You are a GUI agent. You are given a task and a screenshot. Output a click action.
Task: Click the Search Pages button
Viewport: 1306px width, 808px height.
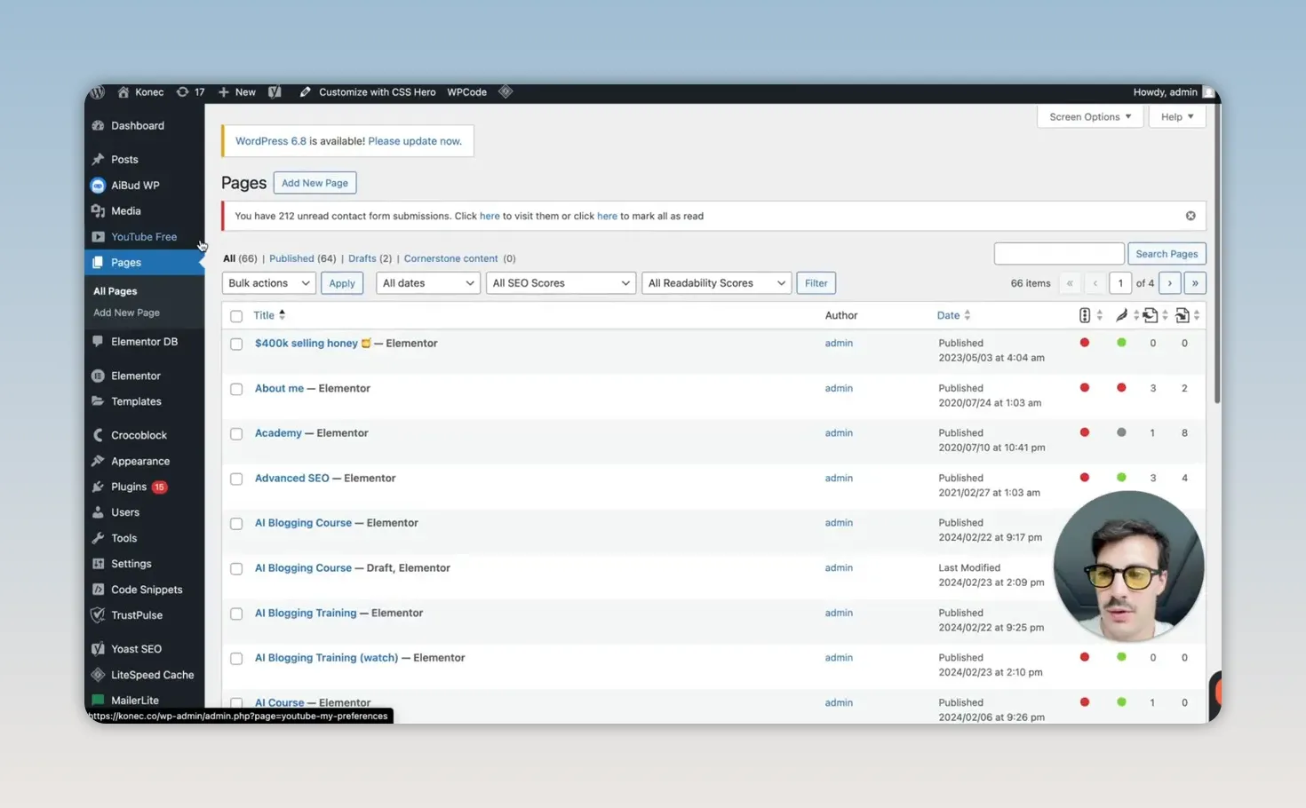[x=1167, y=254]
